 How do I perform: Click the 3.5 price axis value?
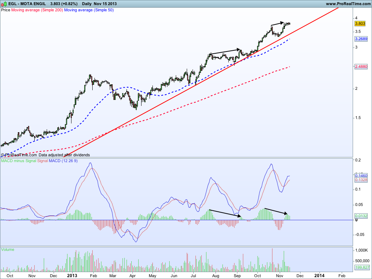[358, 32]
